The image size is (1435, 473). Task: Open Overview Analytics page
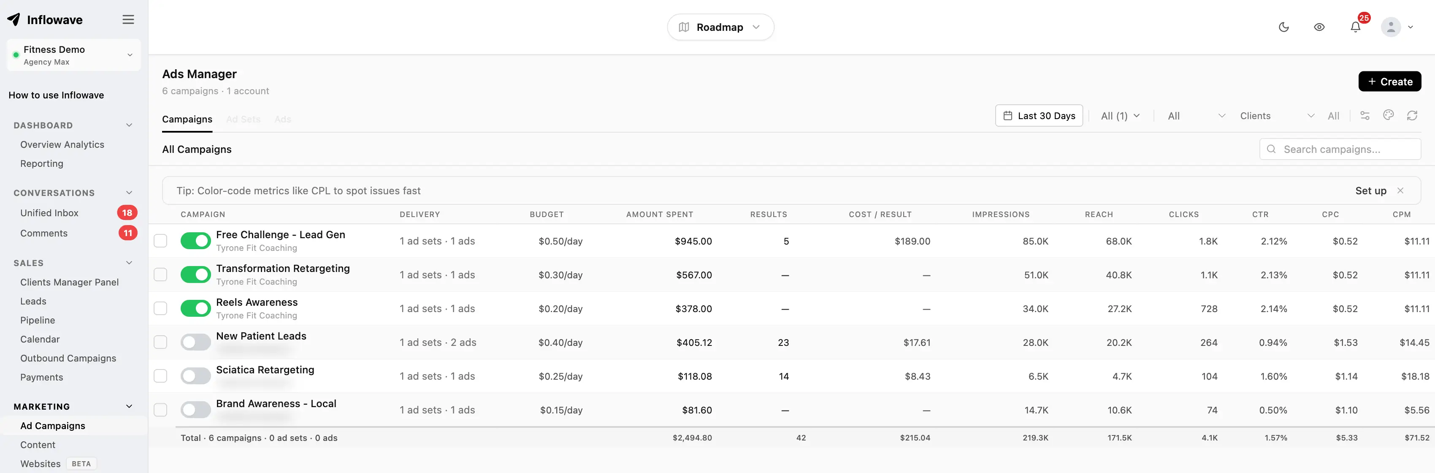click(x=62, y=144)
